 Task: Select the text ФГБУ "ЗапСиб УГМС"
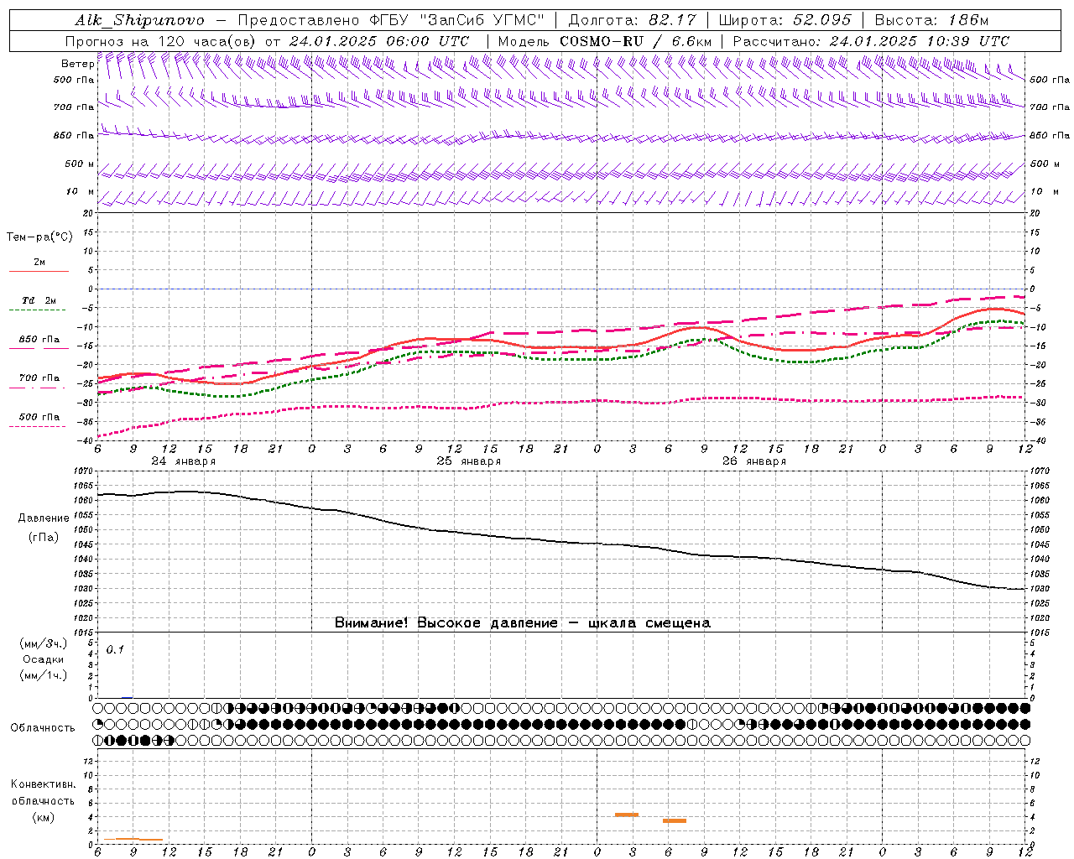[x=457, y=20]
